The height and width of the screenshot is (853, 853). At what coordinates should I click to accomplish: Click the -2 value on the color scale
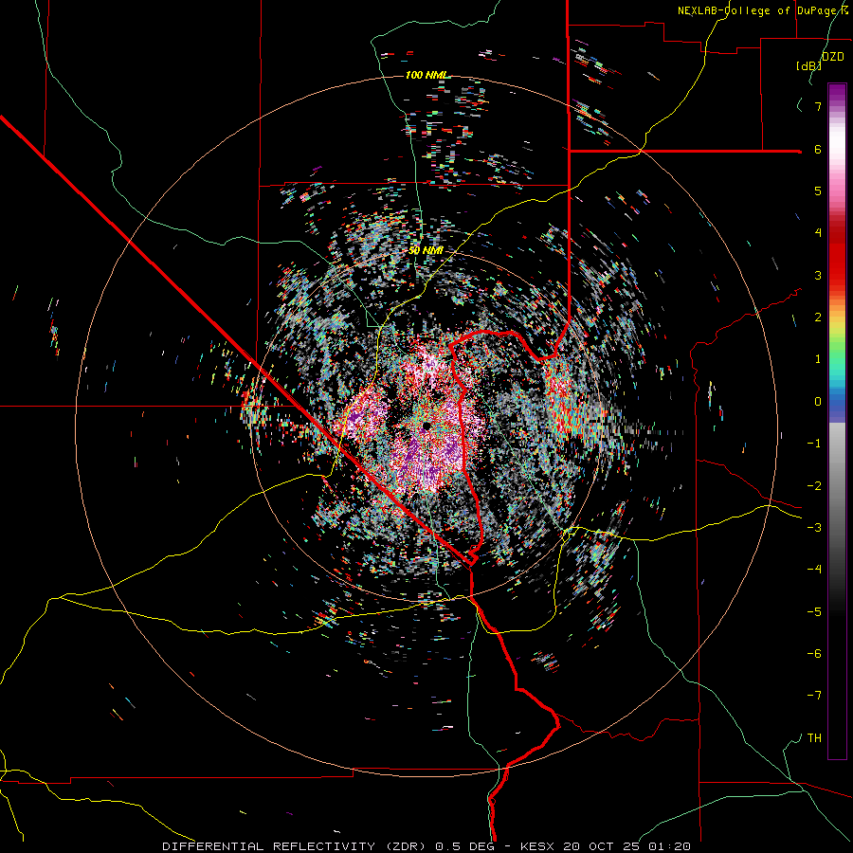(x=814, y=485)
